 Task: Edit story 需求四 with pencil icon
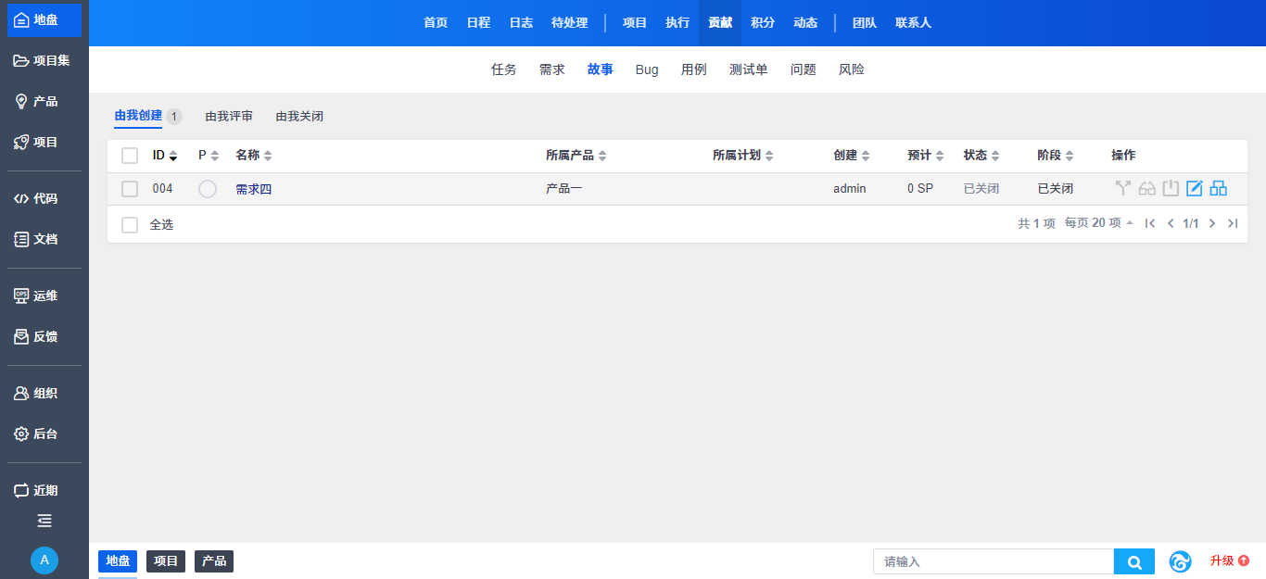[x=1195, y=189]
